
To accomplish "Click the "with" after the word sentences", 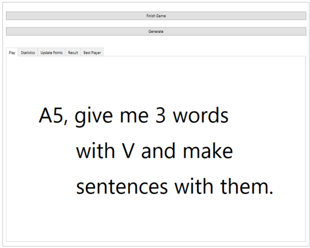I will click(195, 187).
